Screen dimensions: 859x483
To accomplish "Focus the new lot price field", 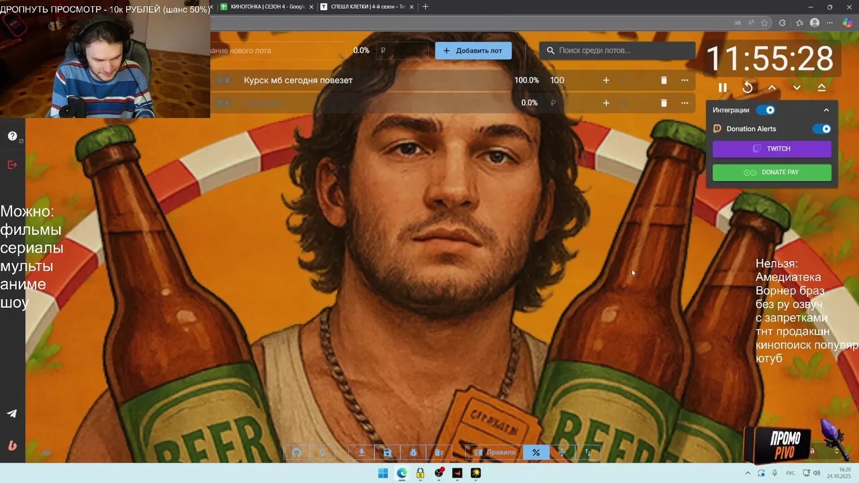I will coord(403,50).
